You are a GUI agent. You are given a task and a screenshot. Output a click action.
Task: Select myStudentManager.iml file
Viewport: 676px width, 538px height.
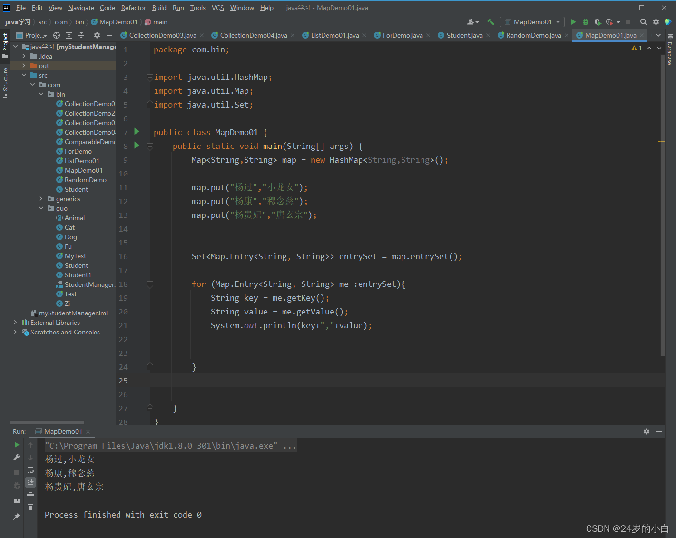pyautogui.click(x=69, y=313)
